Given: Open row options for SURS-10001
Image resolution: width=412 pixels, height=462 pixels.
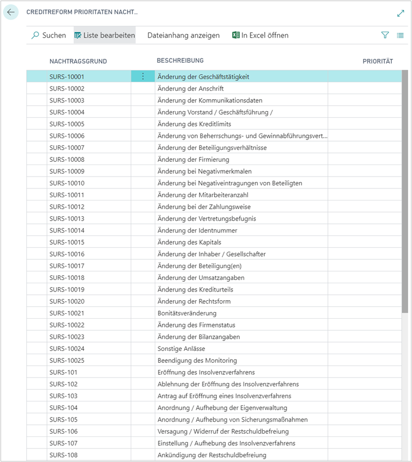Looking at the screenshot, I should tap(143, 77).
